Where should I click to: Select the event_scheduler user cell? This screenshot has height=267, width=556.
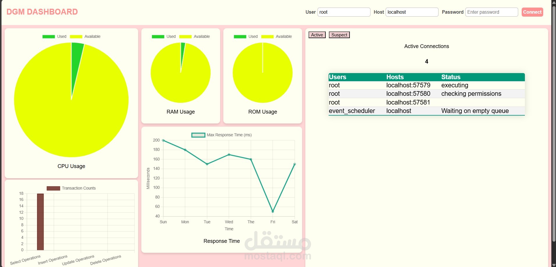tap(352, 111)
